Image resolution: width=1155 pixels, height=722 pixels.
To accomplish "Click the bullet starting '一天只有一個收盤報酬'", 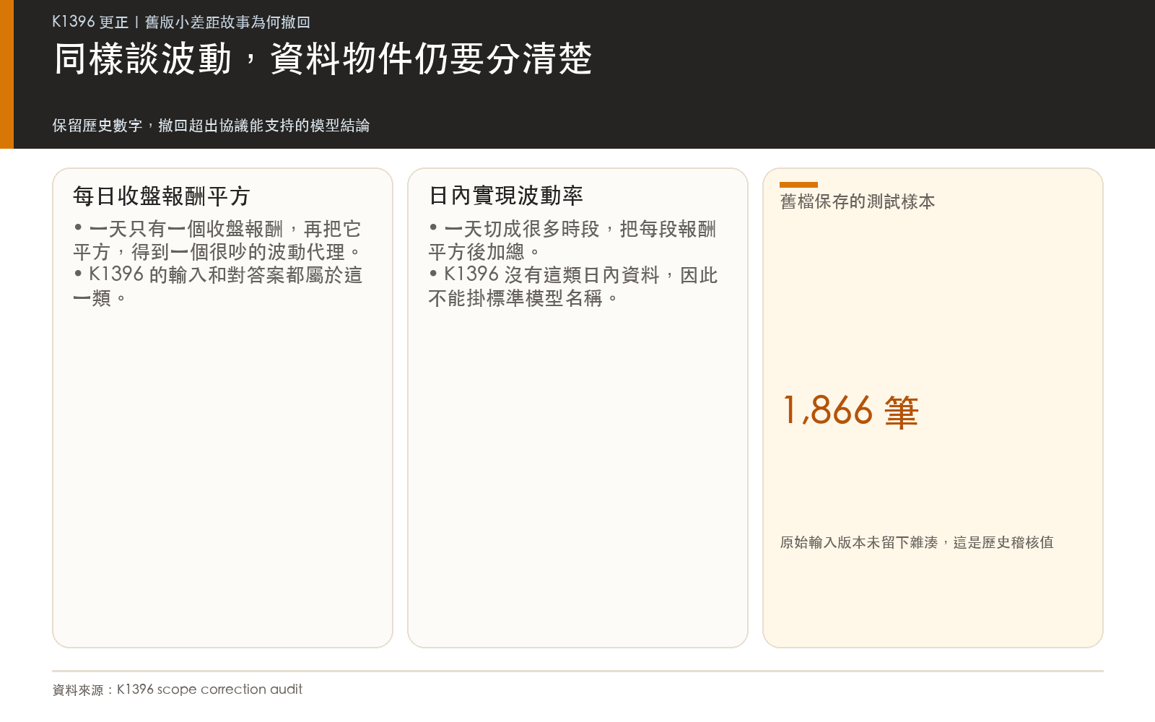I will [217, 240].
